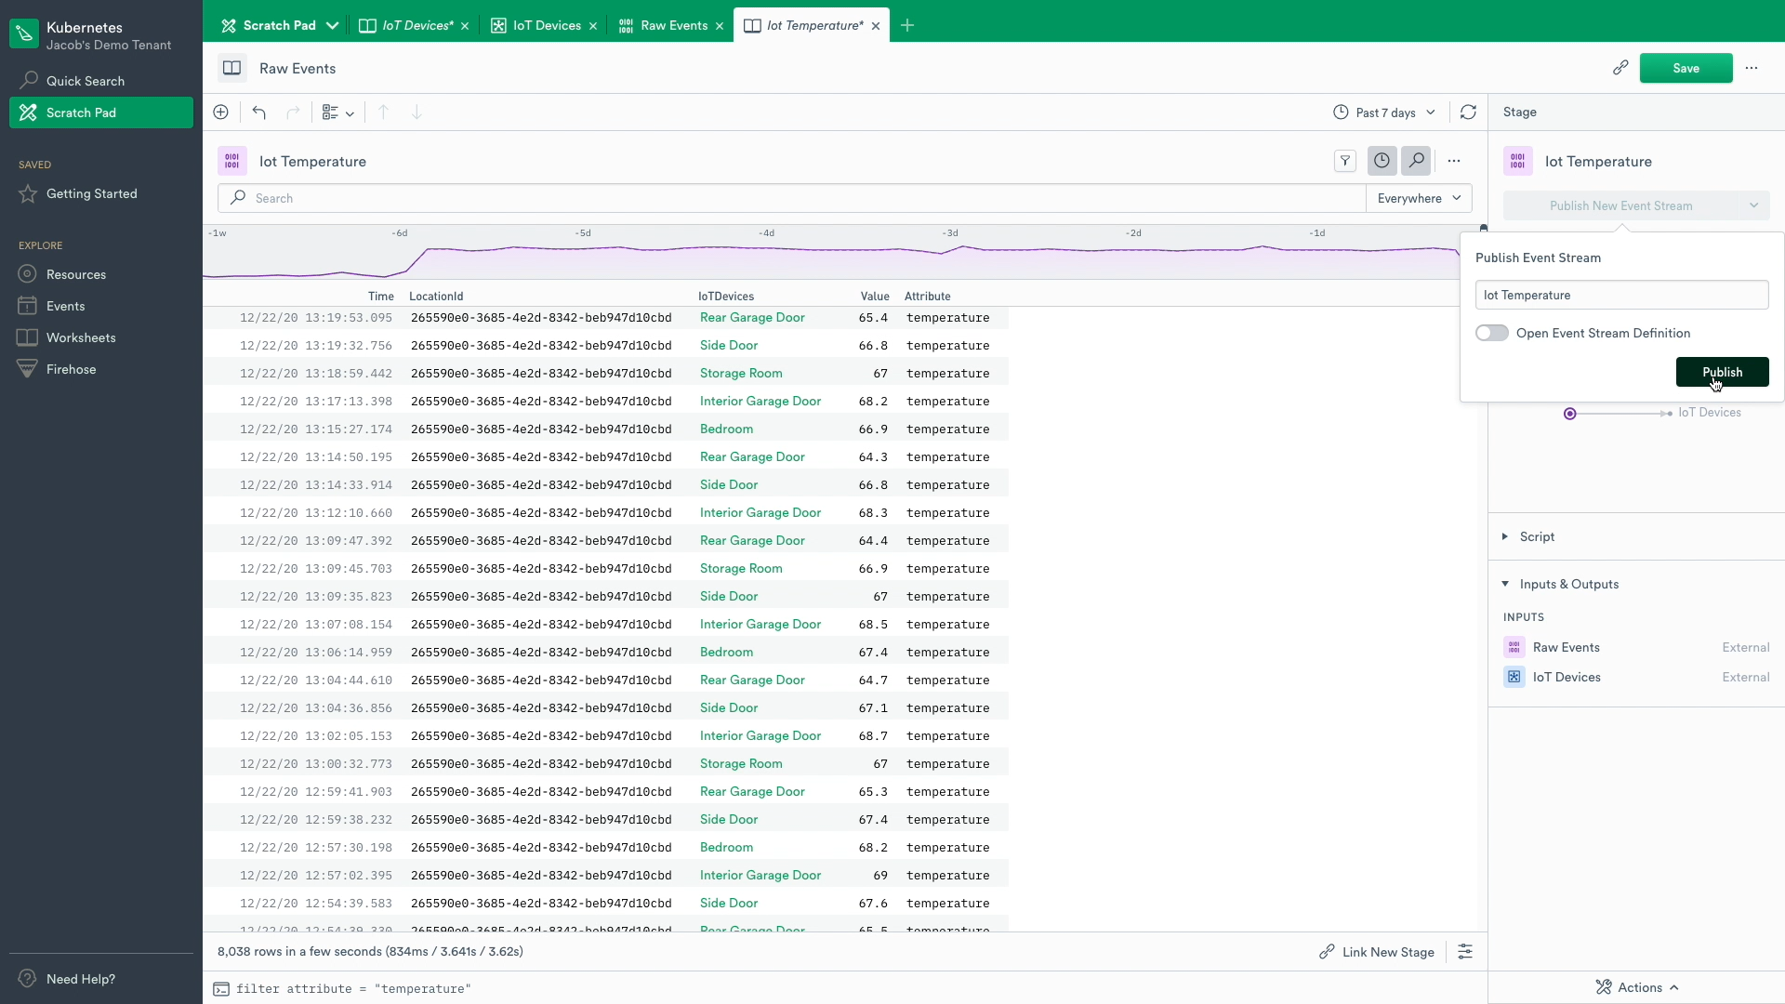
Task: Move stage down with down arrow
Action: pyautogui.click(x=416, y=112)
